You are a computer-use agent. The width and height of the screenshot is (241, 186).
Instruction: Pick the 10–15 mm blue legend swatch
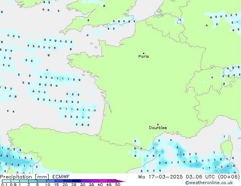(x=50, y=181)
